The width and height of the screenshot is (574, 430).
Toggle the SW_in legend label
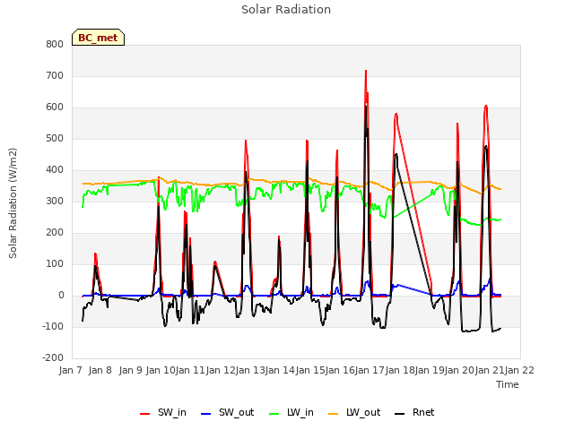point(172,412)
